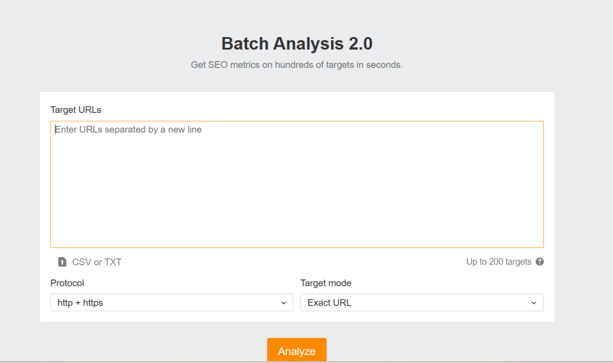Click the Get SEO metrics subtitle text
613x363 pixels.
[297, 65]
